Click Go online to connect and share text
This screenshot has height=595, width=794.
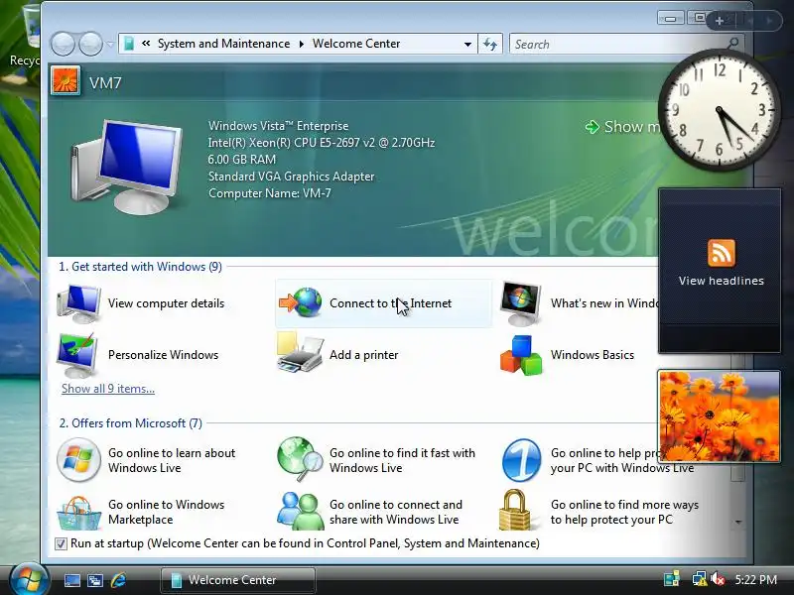click(395, 512)
